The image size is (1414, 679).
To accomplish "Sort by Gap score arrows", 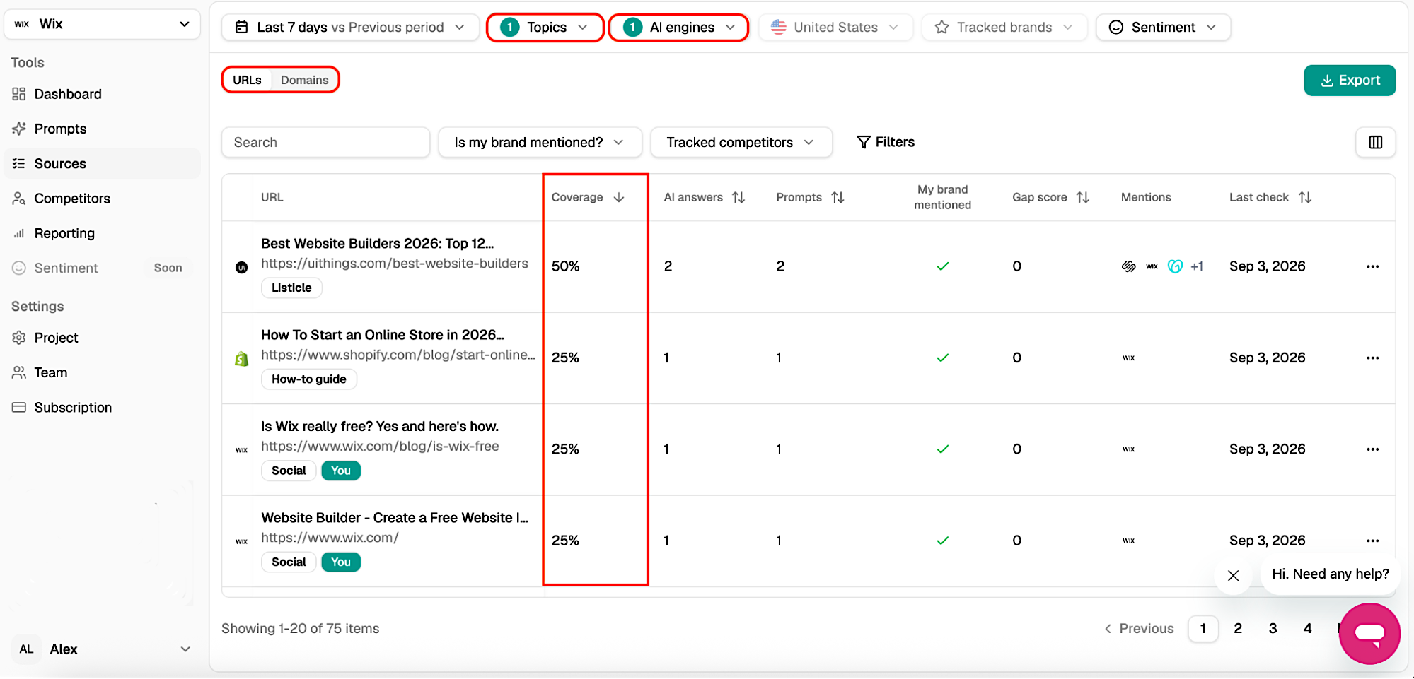I will (1082, 197).
